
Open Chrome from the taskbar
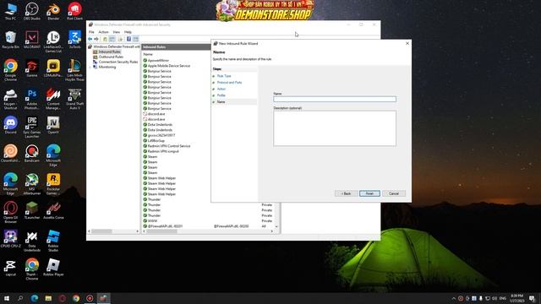[x=76, y=298]
